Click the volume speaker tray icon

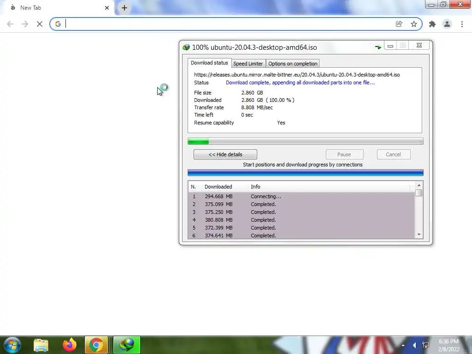[x=415, y=345]
